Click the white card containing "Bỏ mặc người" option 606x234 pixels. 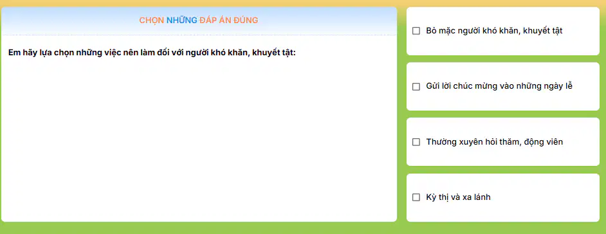coord(503,31)
